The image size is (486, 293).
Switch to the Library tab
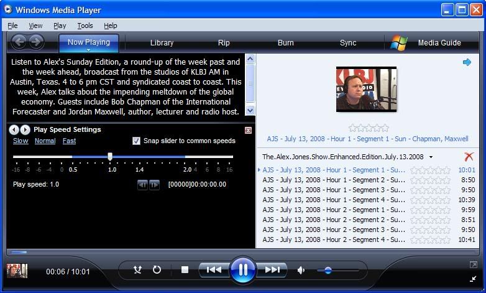point(162,43)
